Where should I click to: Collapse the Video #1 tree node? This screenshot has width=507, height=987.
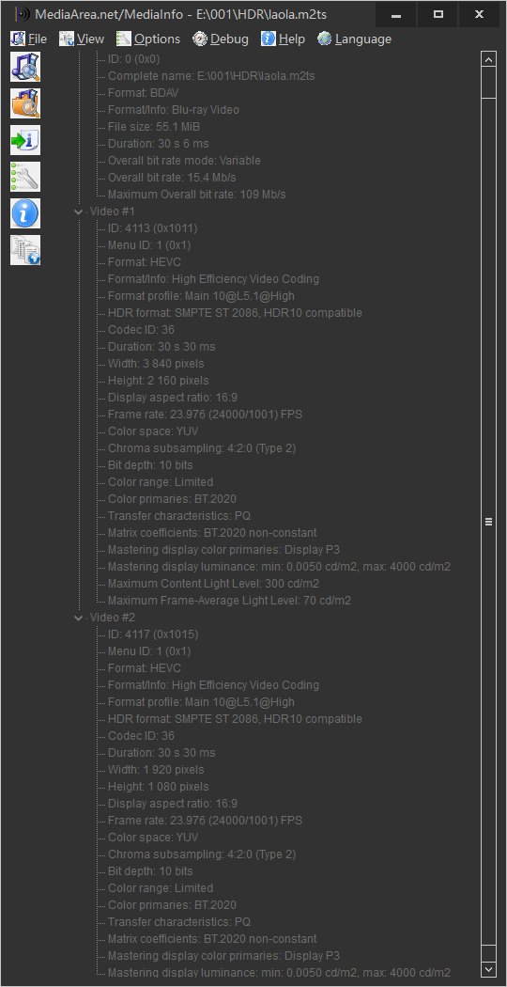[x=78, y=211]
